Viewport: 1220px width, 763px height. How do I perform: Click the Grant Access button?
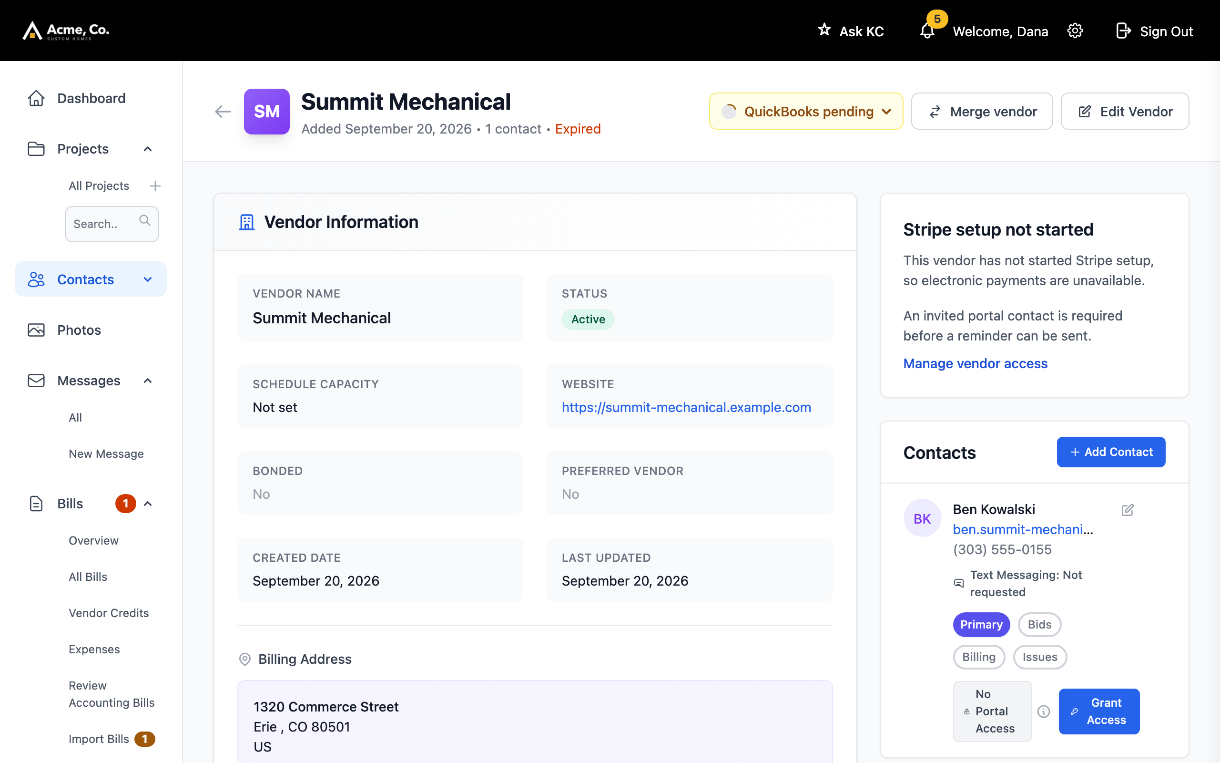tap(1099, 711)
